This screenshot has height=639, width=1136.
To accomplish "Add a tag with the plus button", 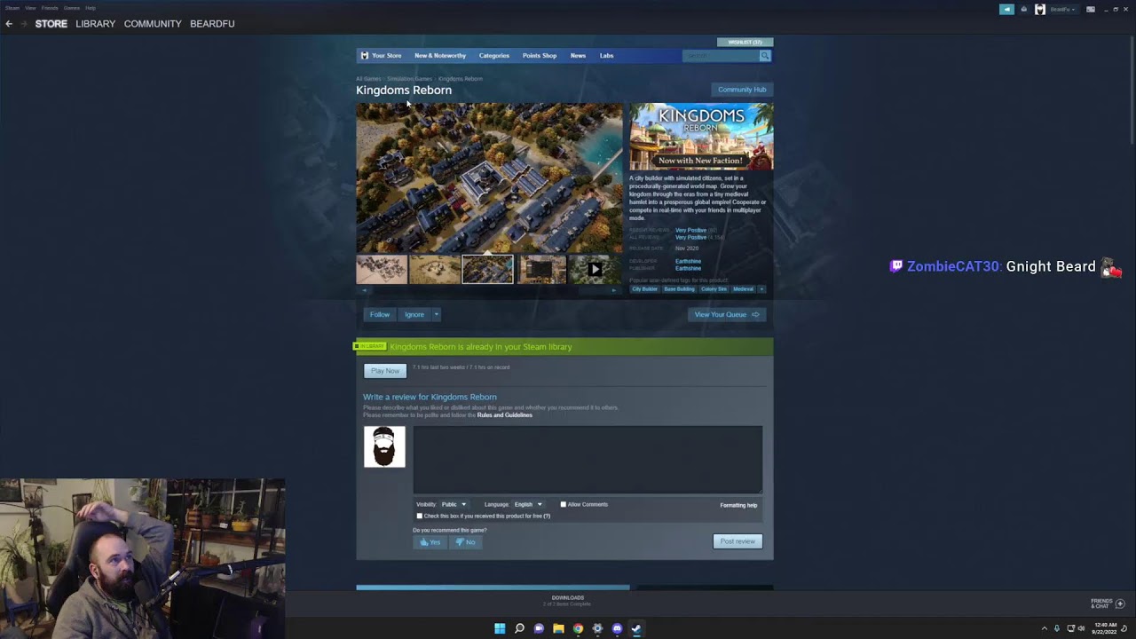I will point(761,288).
